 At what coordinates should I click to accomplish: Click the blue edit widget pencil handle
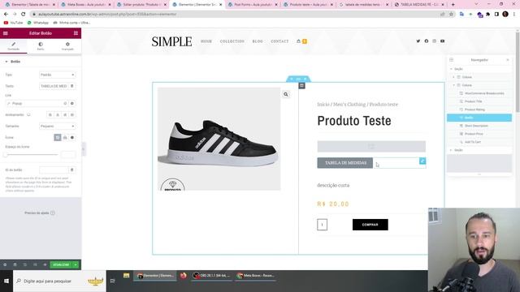point(422,161)
